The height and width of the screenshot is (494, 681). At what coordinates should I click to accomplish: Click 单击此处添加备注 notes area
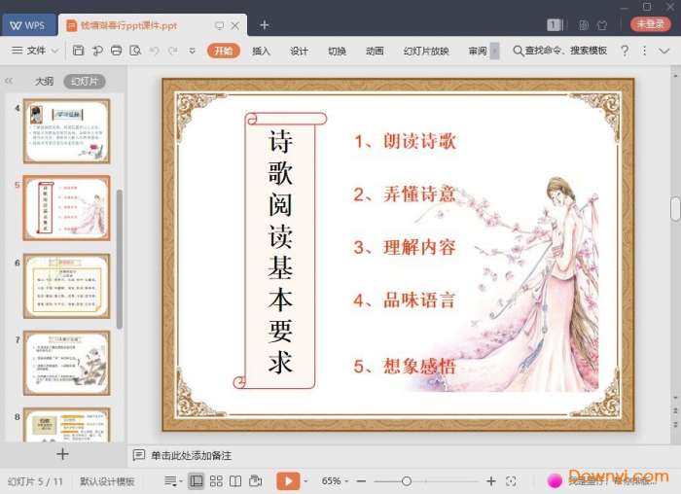point(191,455)
